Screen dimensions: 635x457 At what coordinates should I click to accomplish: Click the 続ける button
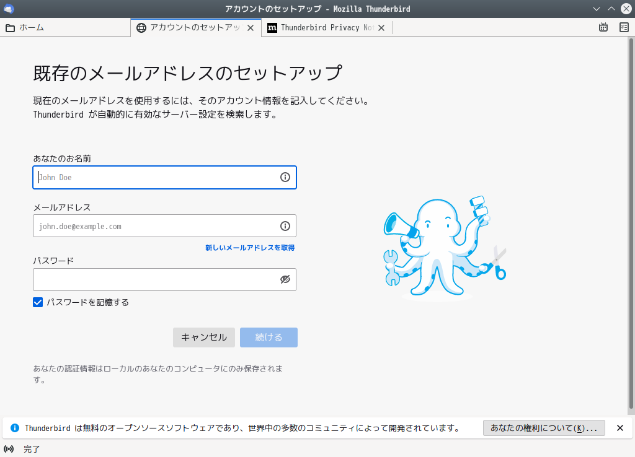269,337
